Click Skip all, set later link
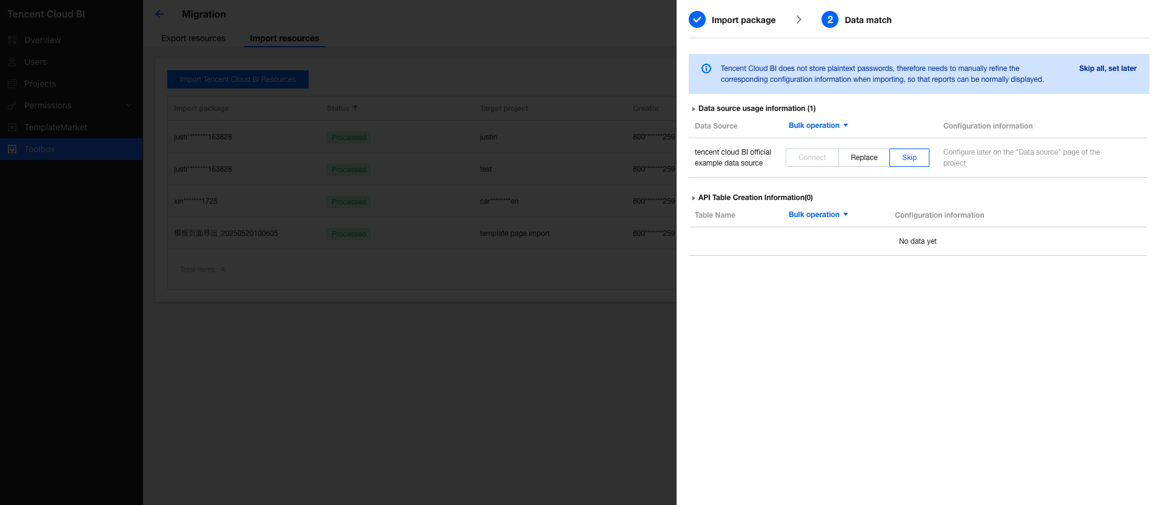 click(x=1107, y=69)
